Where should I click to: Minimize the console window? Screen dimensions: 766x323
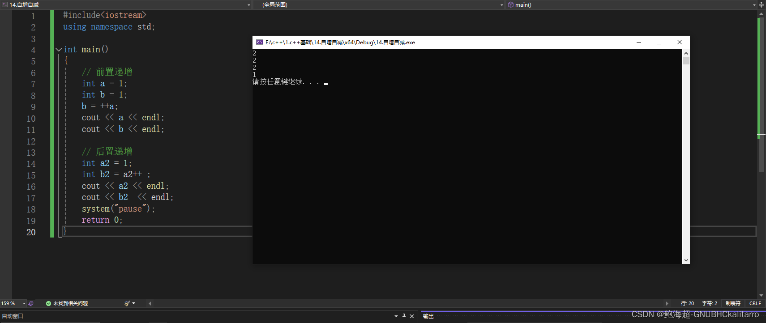click(x=639, y=42)
